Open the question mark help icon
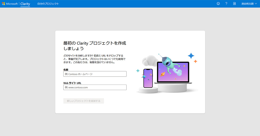 [x=226, y=3]
